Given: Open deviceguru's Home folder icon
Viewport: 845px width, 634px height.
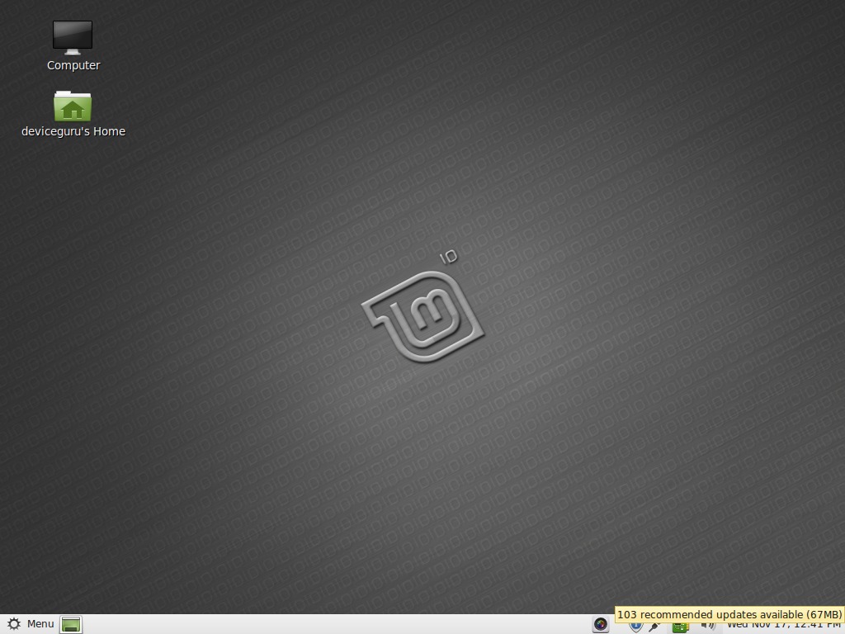Looking at the screenshot, I should pyautogui.click(x=73, y=106).
